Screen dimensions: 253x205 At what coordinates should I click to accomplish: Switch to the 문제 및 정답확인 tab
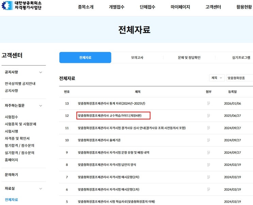189,57
